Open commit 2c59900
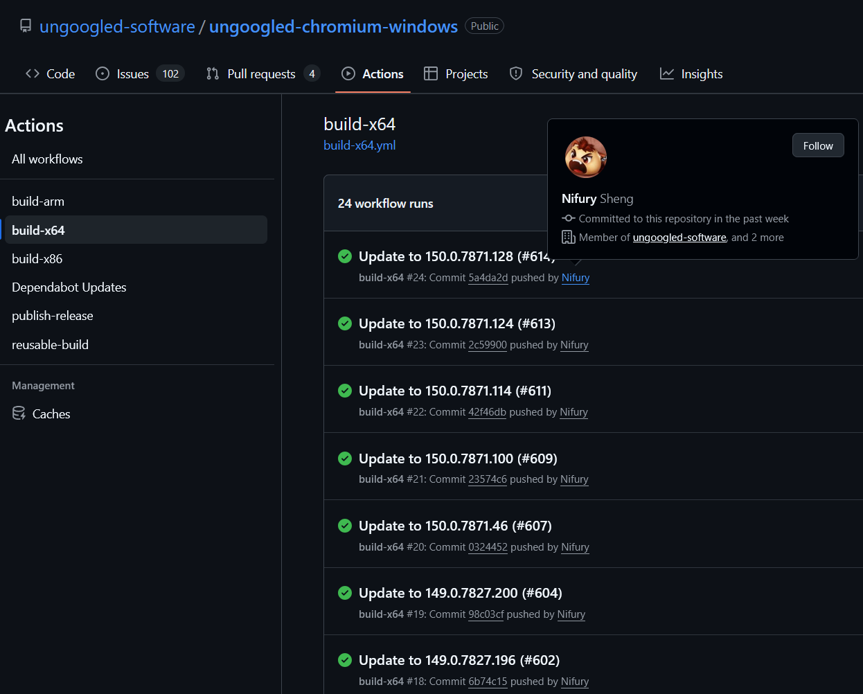Image resolution: width=863 pixels, height=694 pixels. coord(488,345)
